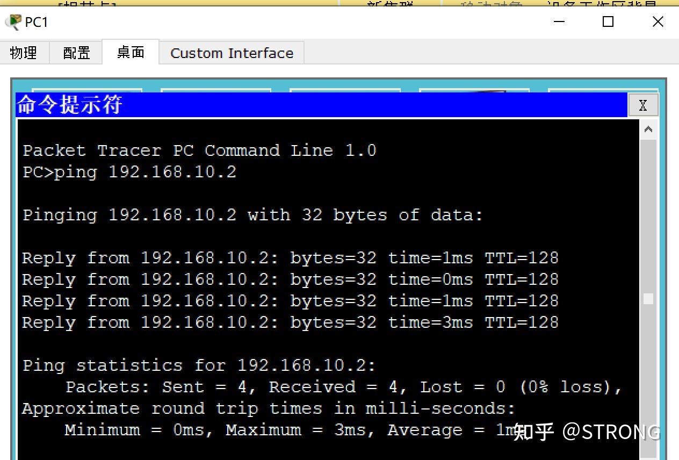Click the 'Packets: Sent = 4' line
The height and width of the screenshot is (460, 679).
pyautogui.click(x=344, y=387)
